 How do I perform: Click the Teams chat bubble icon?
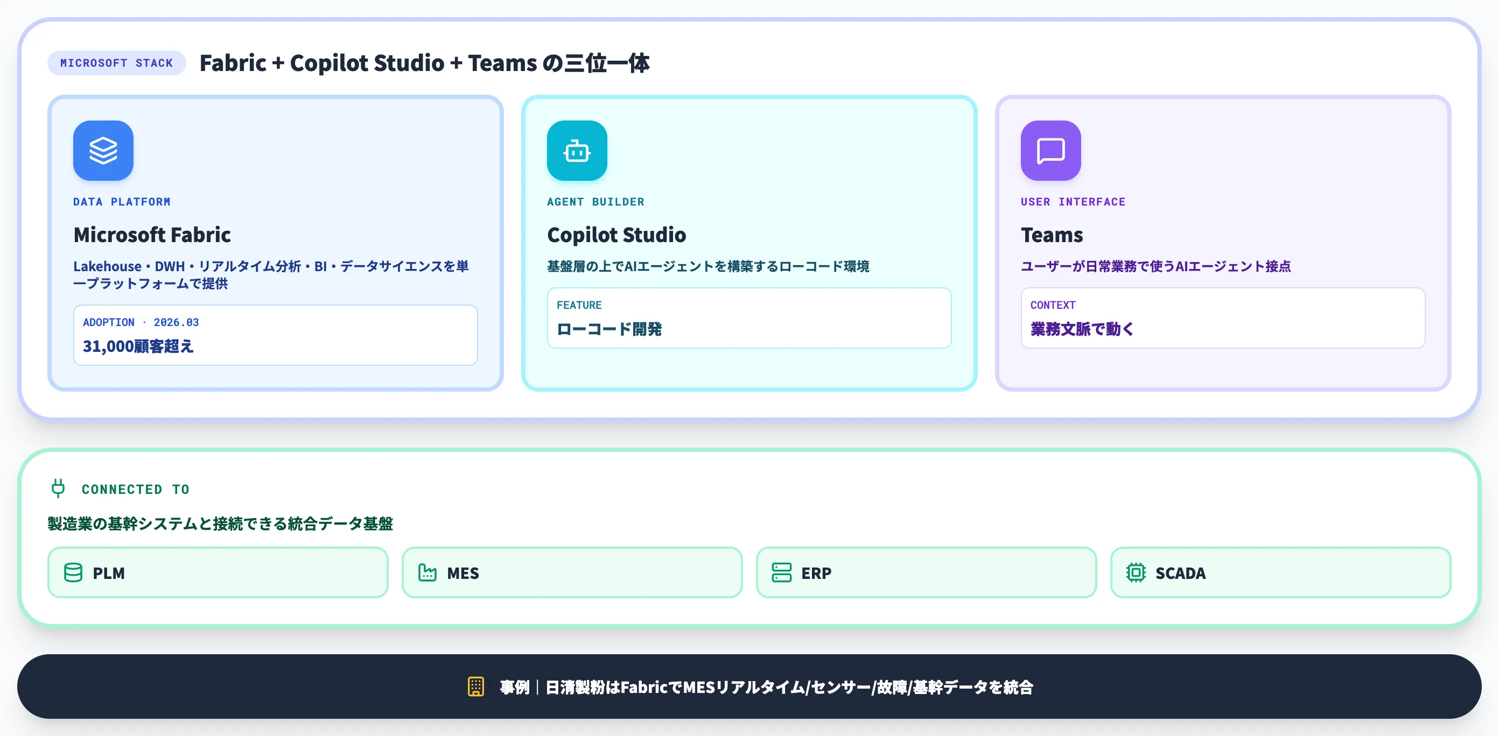click(1050, 151)
